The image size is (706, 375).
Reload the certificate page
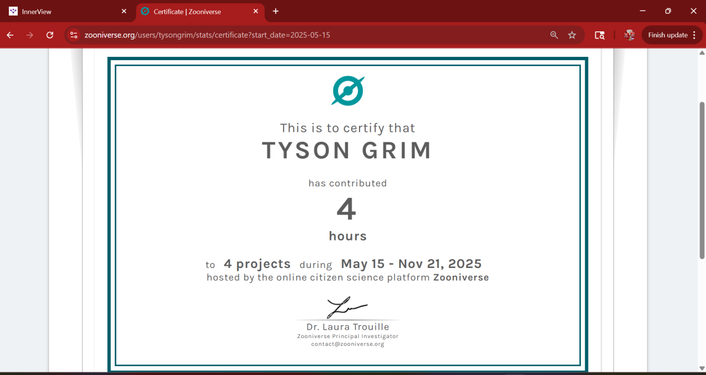click(x=50, y=35)
